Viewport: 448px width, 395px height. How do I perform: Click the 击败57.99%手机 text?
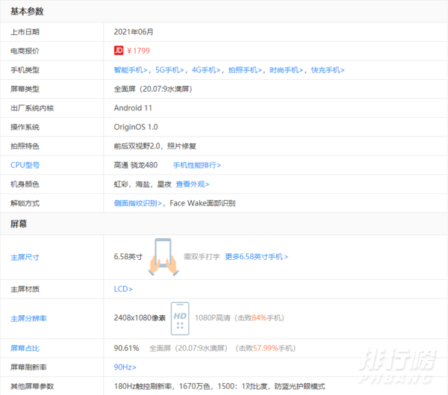(x=265, y=348)
